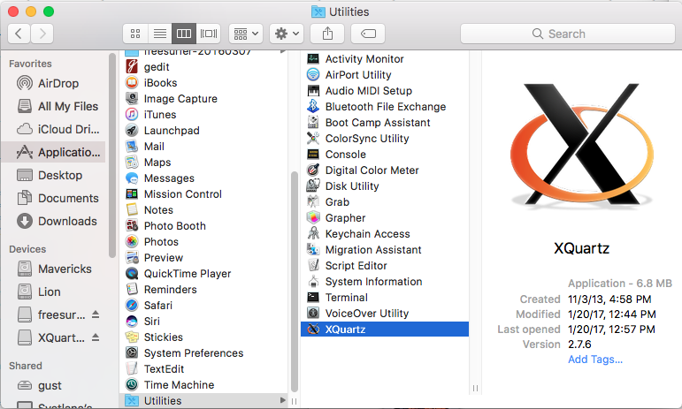Image resolution: width=682 pixels, height=409 pixels.
Task: Click the Search field
Action: point(566,34)
